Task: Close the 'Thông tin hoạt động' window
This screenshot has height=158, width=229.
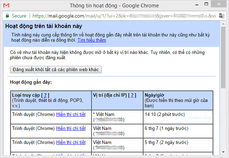Action: point(219,4)
